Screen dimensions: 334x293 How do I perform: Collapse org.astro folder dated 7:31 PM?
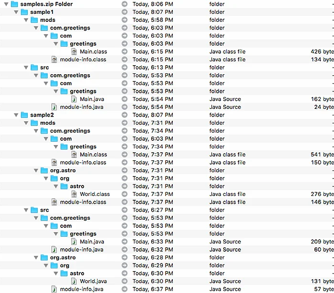click(36, 170)
